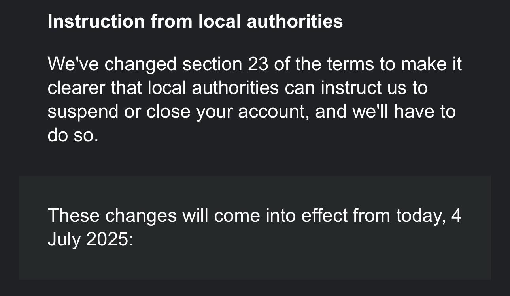Click the number '4' before July
This screenshot has width=510, height=296.
(456, 216)
